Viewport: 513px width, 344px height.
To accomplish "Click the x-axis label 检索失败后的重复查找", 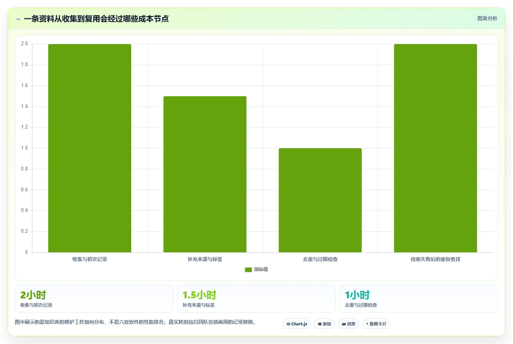I will tap(435, 259).
